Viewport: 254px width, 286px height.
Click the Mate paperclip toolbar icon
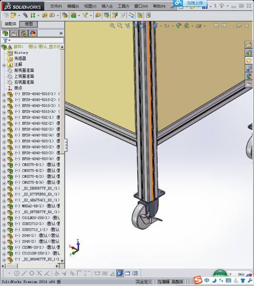click(25, 15)
